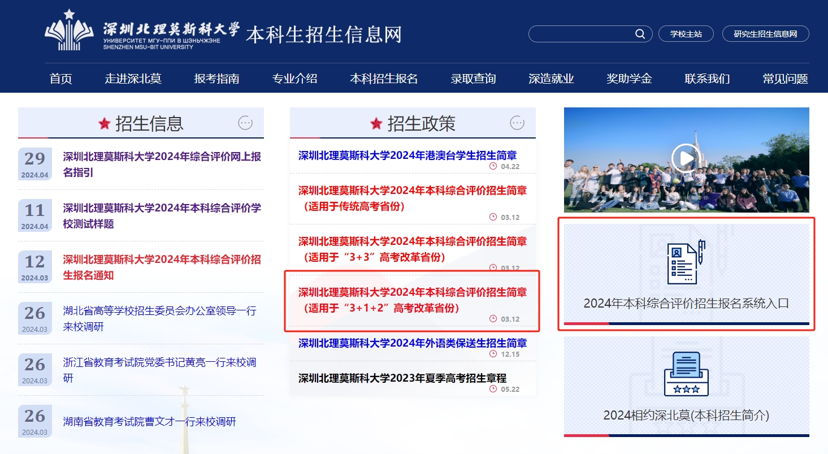Click the clock icon next to 05.22
The image size is (828, 454).
tap(493, 389)
